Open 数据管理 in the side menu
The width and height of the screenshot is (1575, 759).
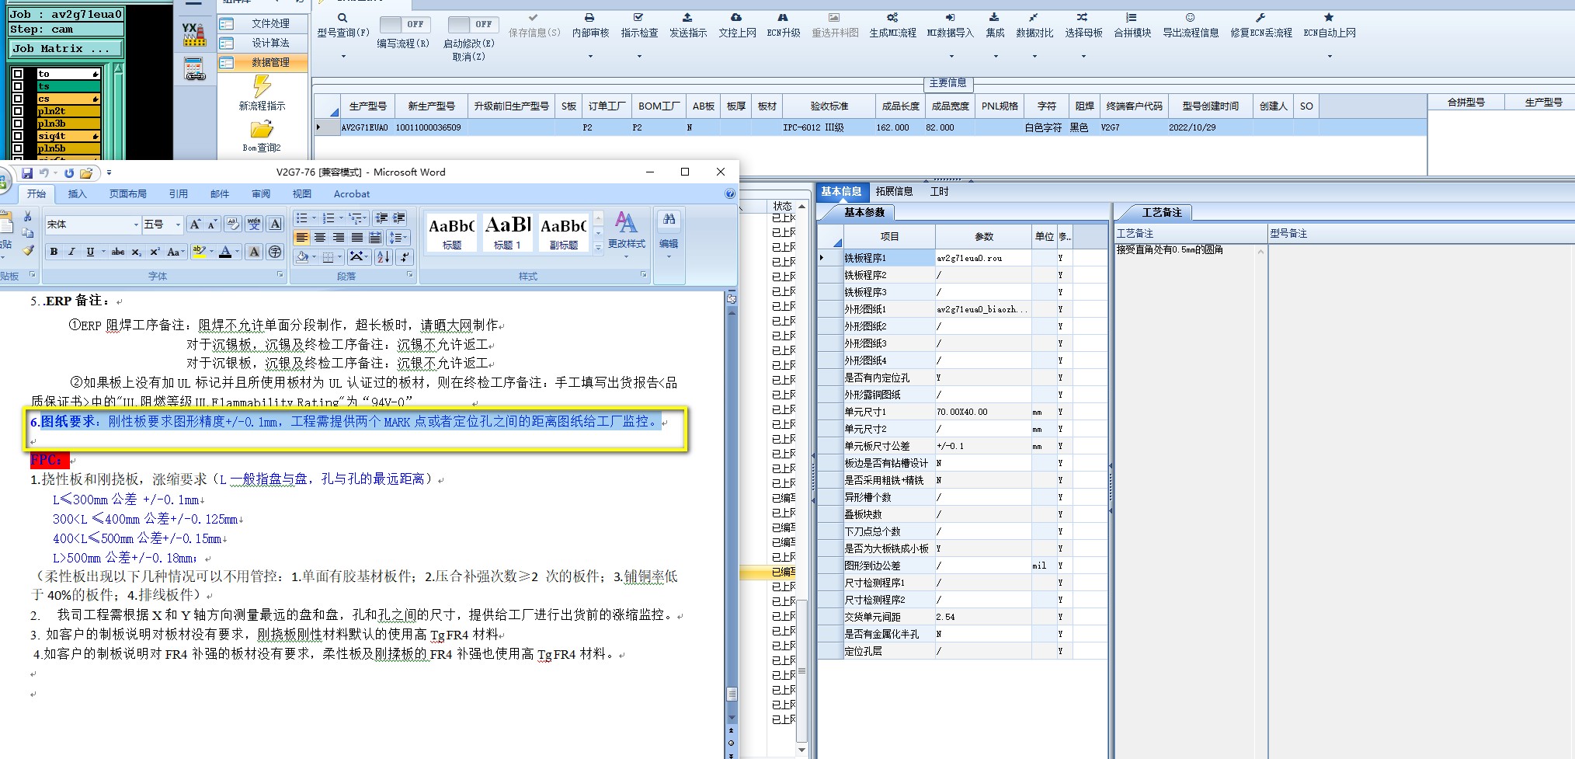click(x=262, y=63)
